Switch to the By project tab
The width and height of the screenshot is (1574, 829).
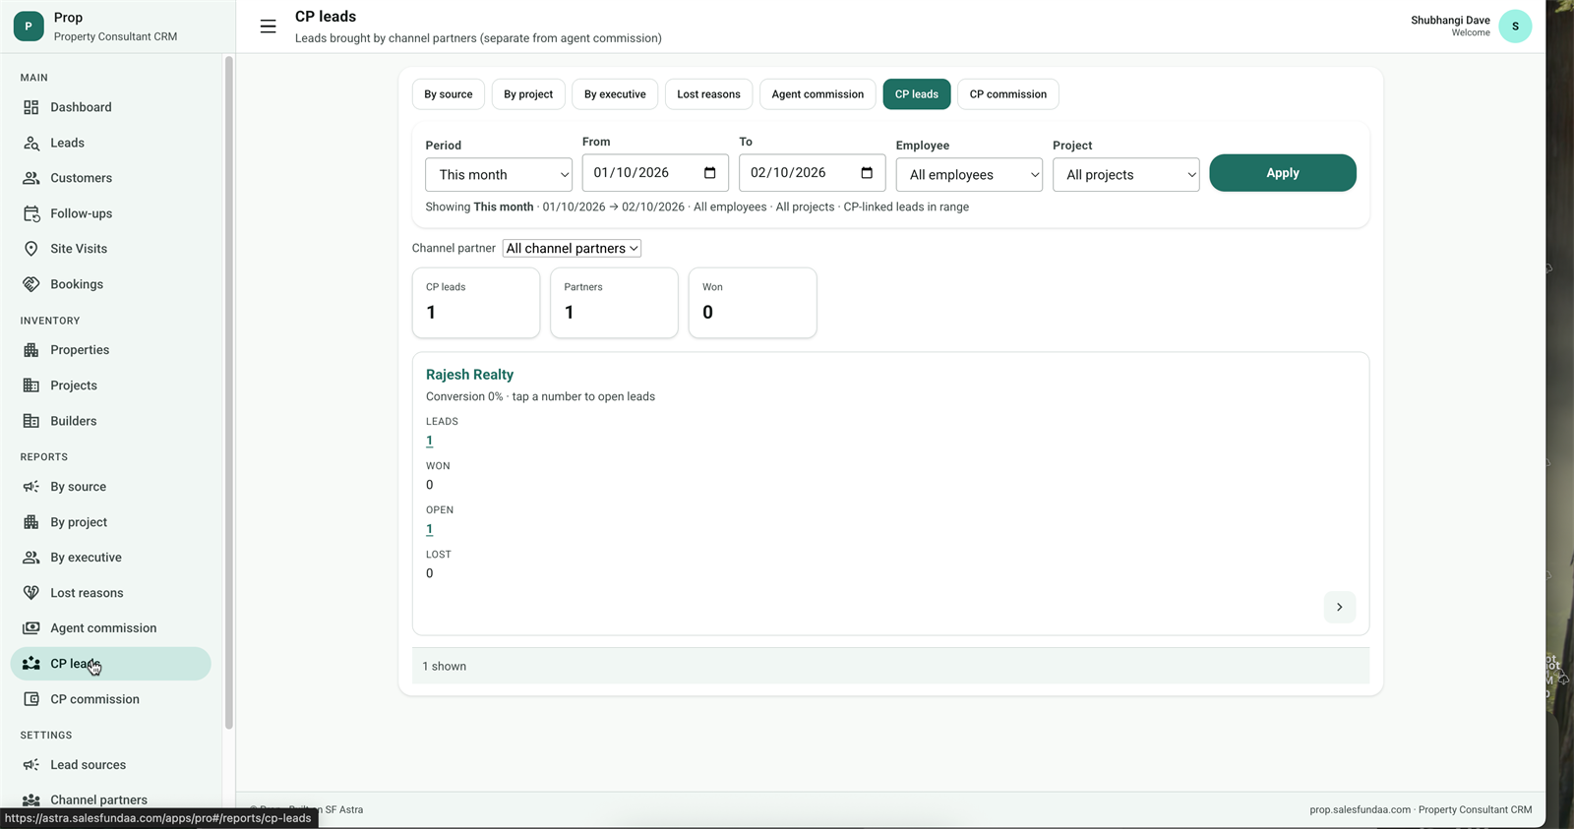tap(528, 94)
